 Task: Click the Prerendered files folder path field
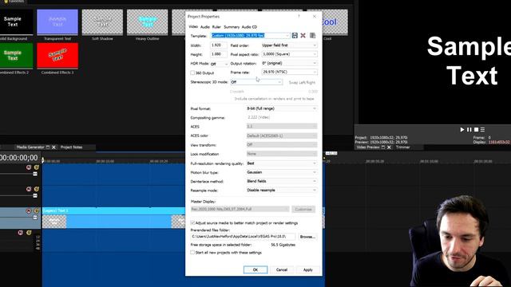point(243,237)
